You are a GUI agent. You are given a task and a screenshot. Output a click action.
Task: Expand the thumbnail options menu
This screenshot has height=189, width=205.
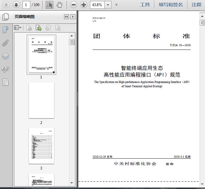click(18, 28)
